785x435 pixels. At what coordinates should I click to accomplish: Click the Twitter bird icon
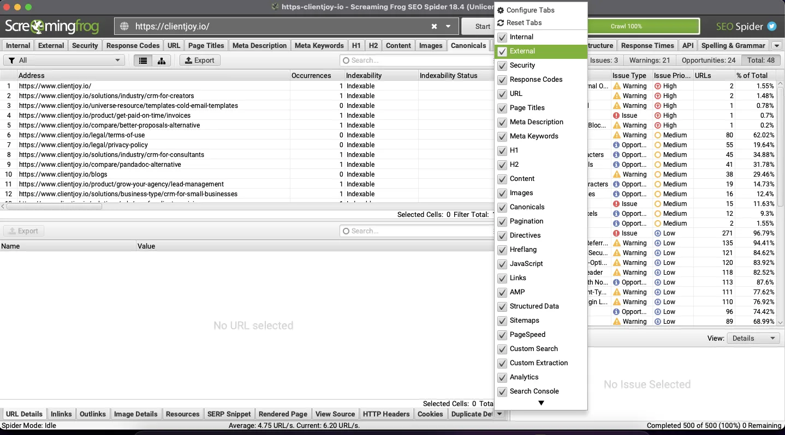tap(772, 26)
